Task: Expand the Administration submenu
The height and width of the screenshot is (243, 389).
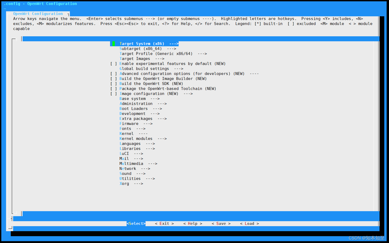Action: 143,104
